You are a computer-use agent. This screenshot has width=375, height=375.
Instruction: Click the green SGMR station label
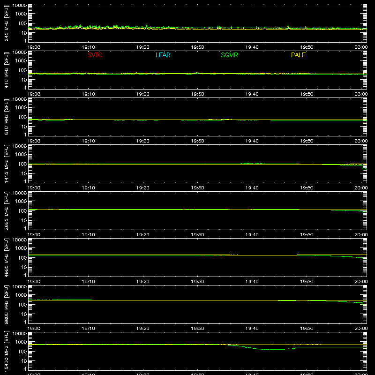(x=229, y=55)
